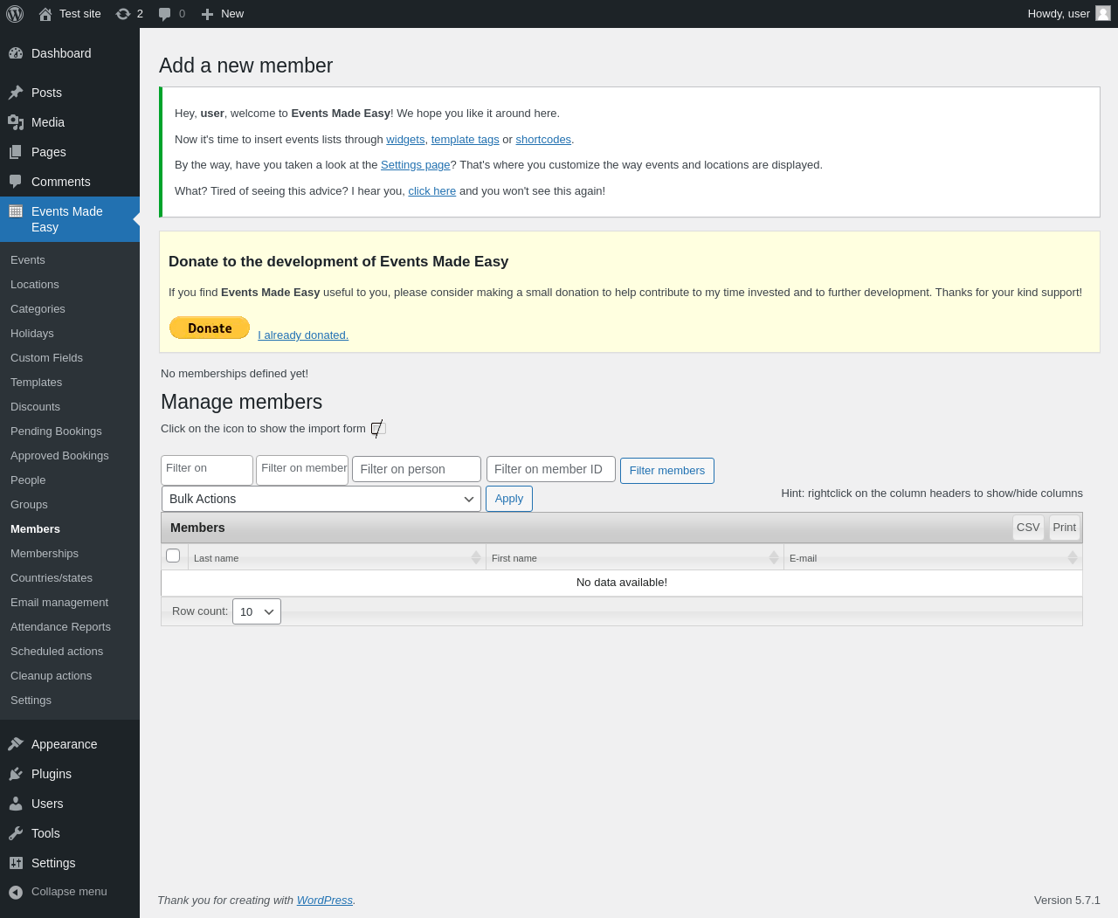Tick the select-all members checkbox
This screenshot has width=1118, height=918.
tap(173, 556)
